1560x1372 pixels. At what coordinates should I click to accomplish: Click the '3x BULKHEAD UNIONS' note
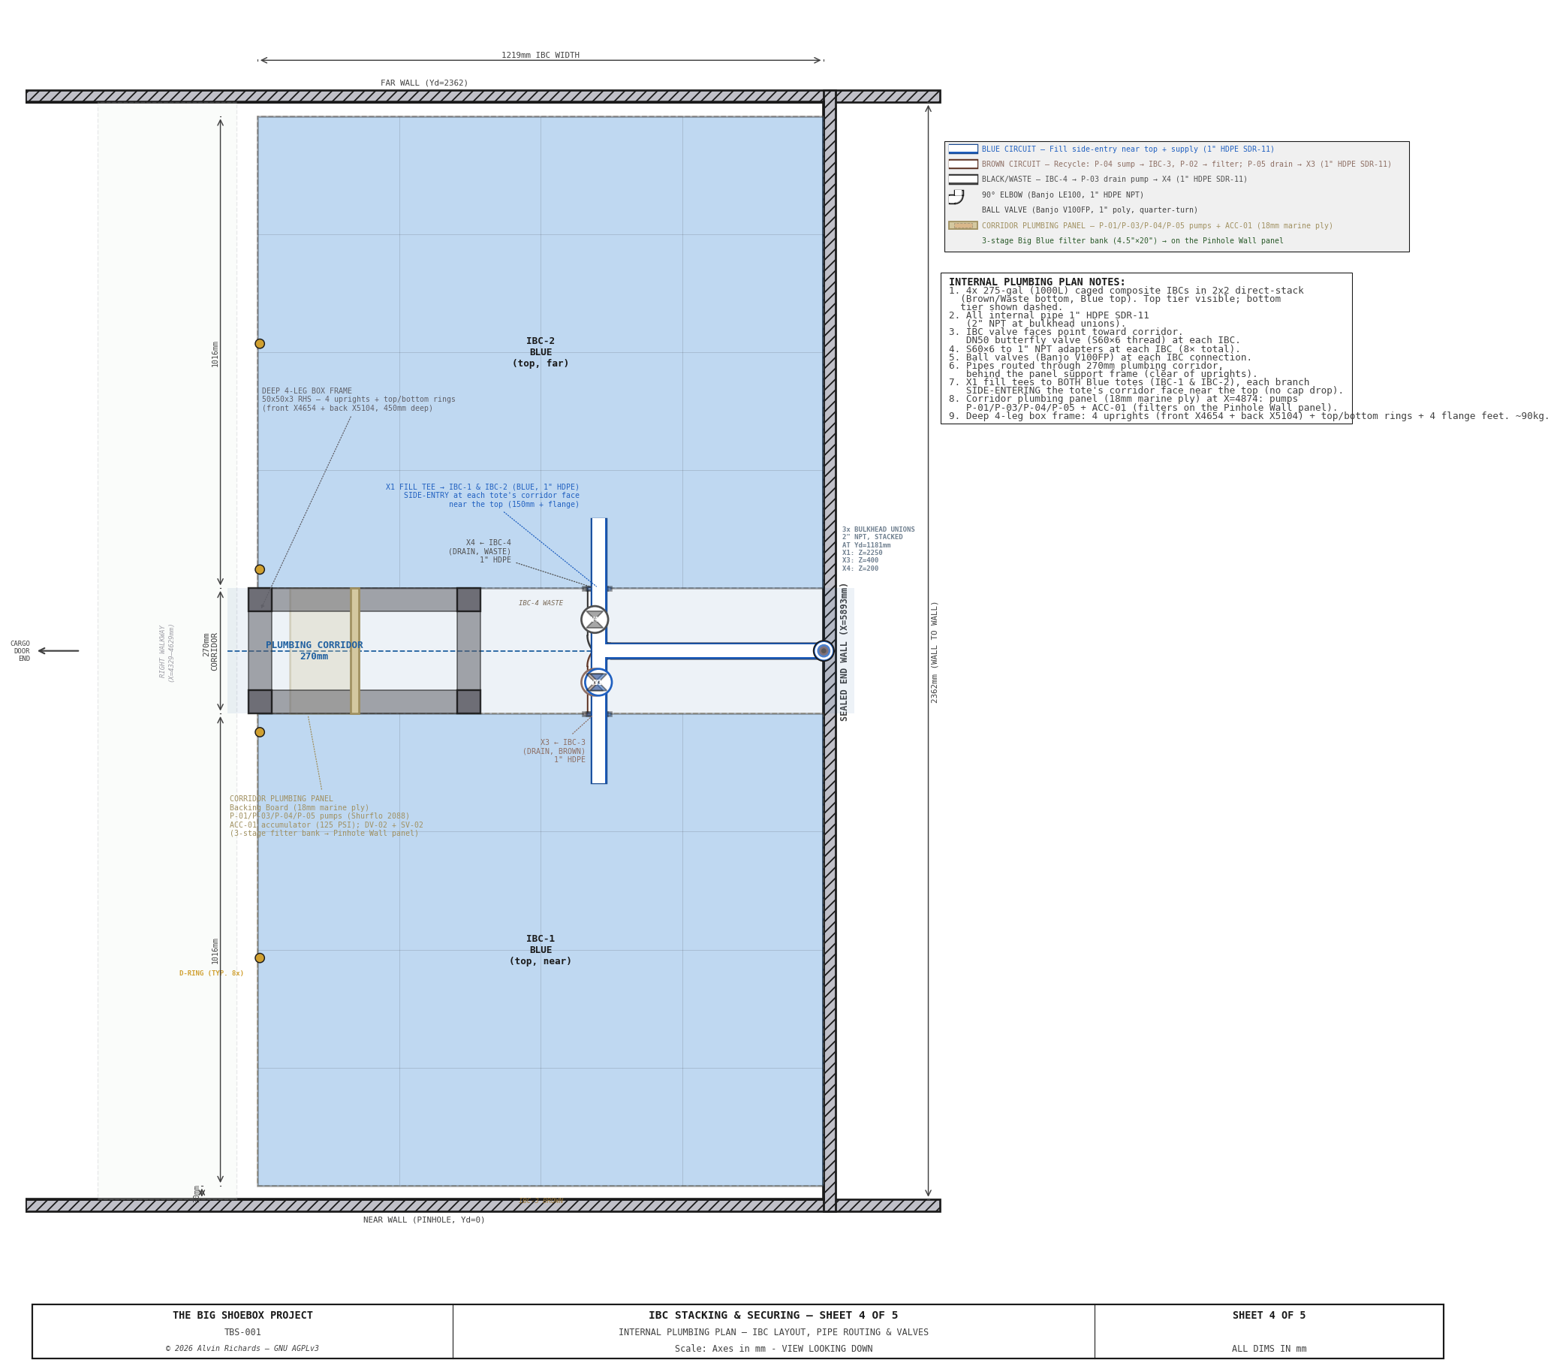[x=878, y=548]
